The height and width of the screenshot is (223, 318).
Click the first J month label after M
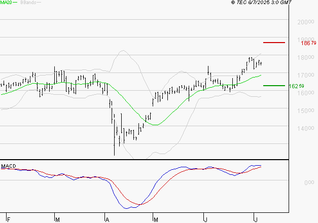click(x=205, y=219)
